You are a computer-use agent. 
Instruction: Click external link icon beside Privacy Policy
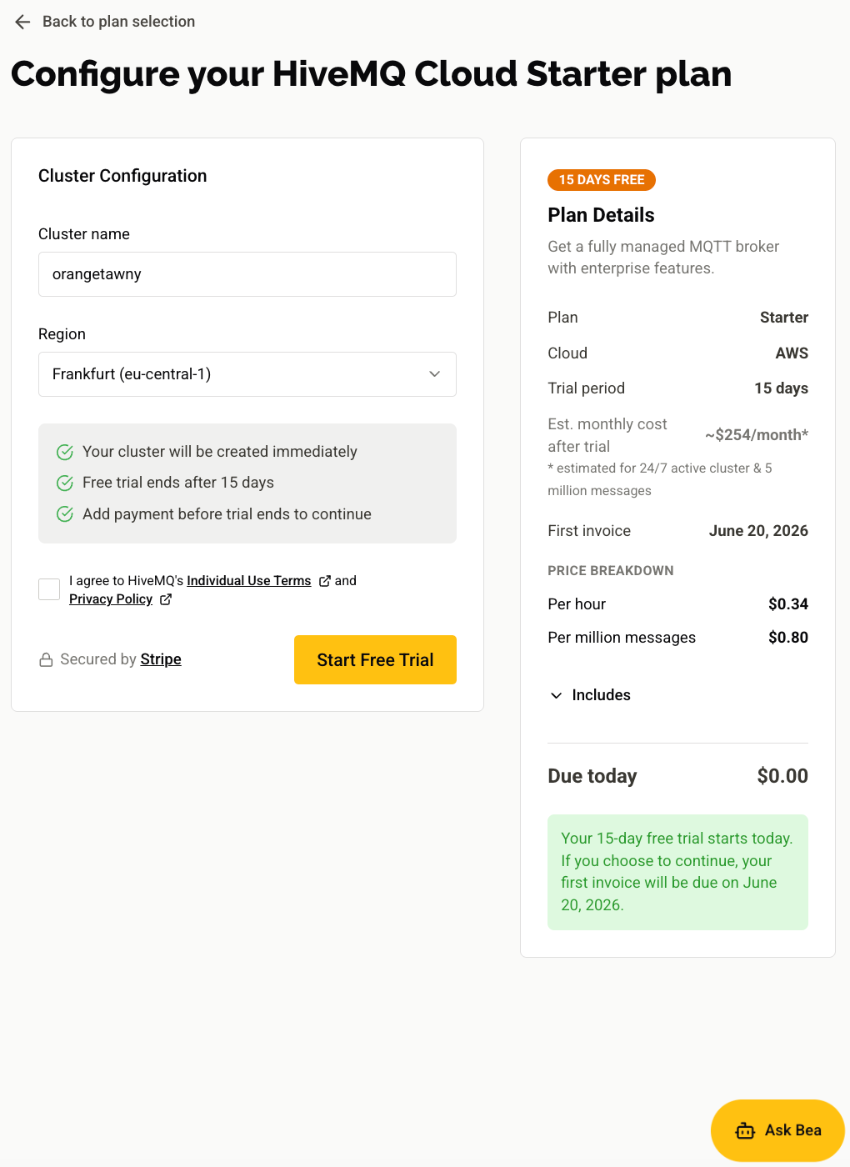click(166, 599)
